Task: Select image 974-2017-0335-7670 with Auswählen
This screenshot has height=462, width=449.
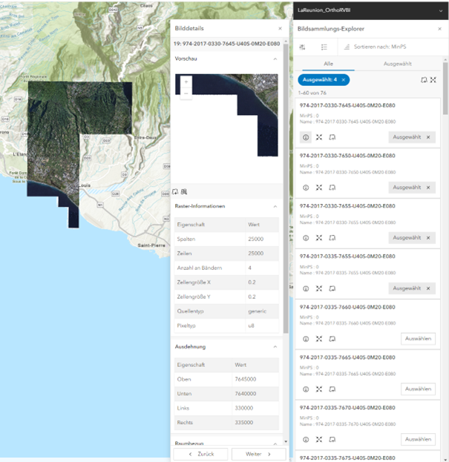Action: pos(418,440)
